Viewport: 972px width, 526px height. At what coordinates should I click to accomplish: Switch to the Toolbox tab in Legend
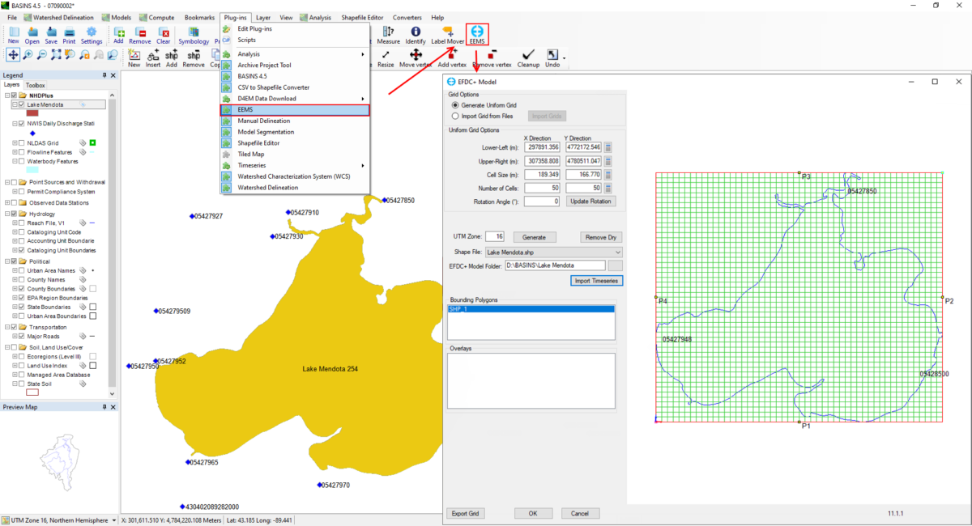(x=35, y=84)
